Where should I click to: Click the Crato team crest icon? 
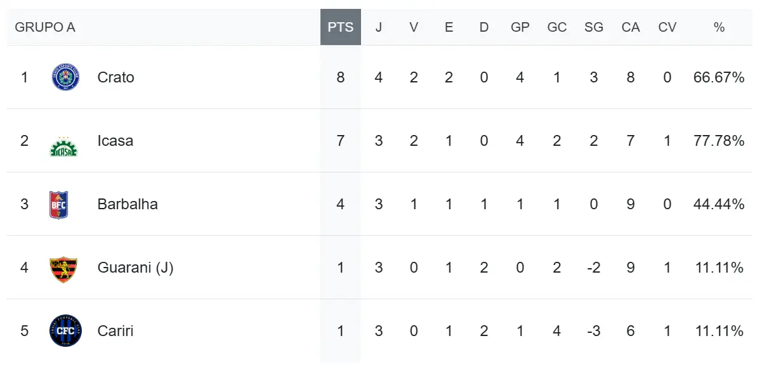click(x=65, y=77)
